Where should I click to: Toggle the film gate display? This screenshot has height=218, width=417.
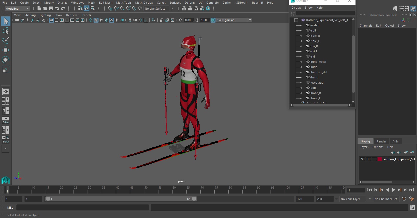57,20
